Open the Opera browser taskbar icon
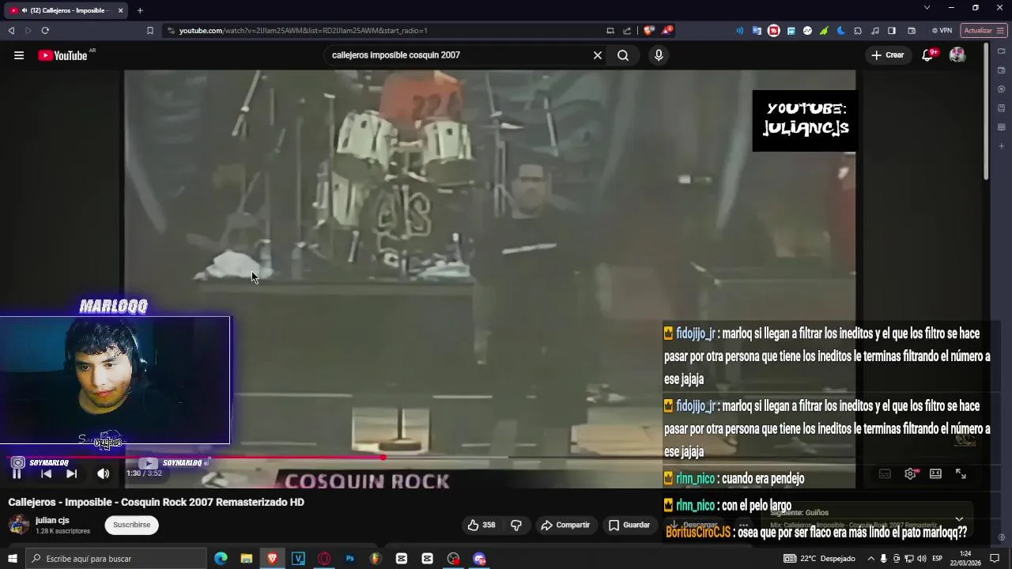Image resolution: width=1012 pixels, height=569 pixels. [324, 559]
